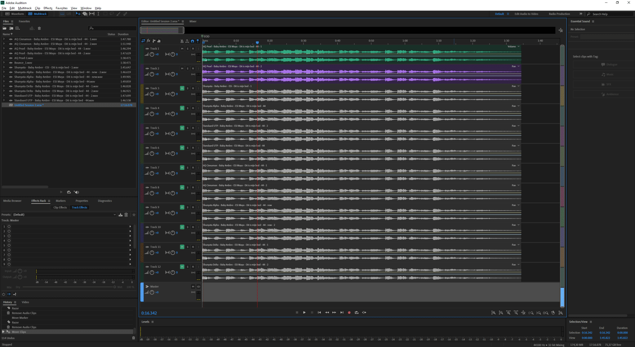This screenshot has width=635, height=347.
Task: Click the Record button in the transport
Action: pos(349,313)
